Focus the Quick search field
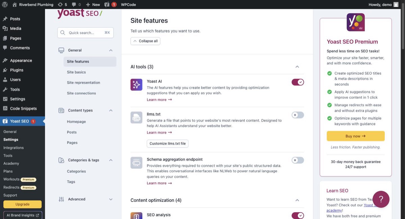The height and width of the screenshot is (219, 405). [x=85, y=33]
